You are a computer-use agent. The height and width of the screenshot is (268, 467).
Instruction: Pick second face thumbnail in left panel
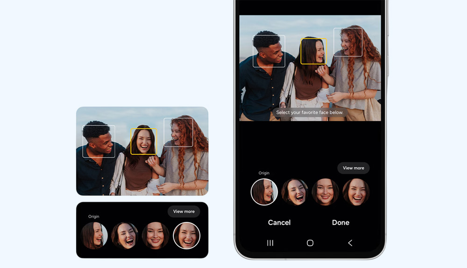[125, 236]
